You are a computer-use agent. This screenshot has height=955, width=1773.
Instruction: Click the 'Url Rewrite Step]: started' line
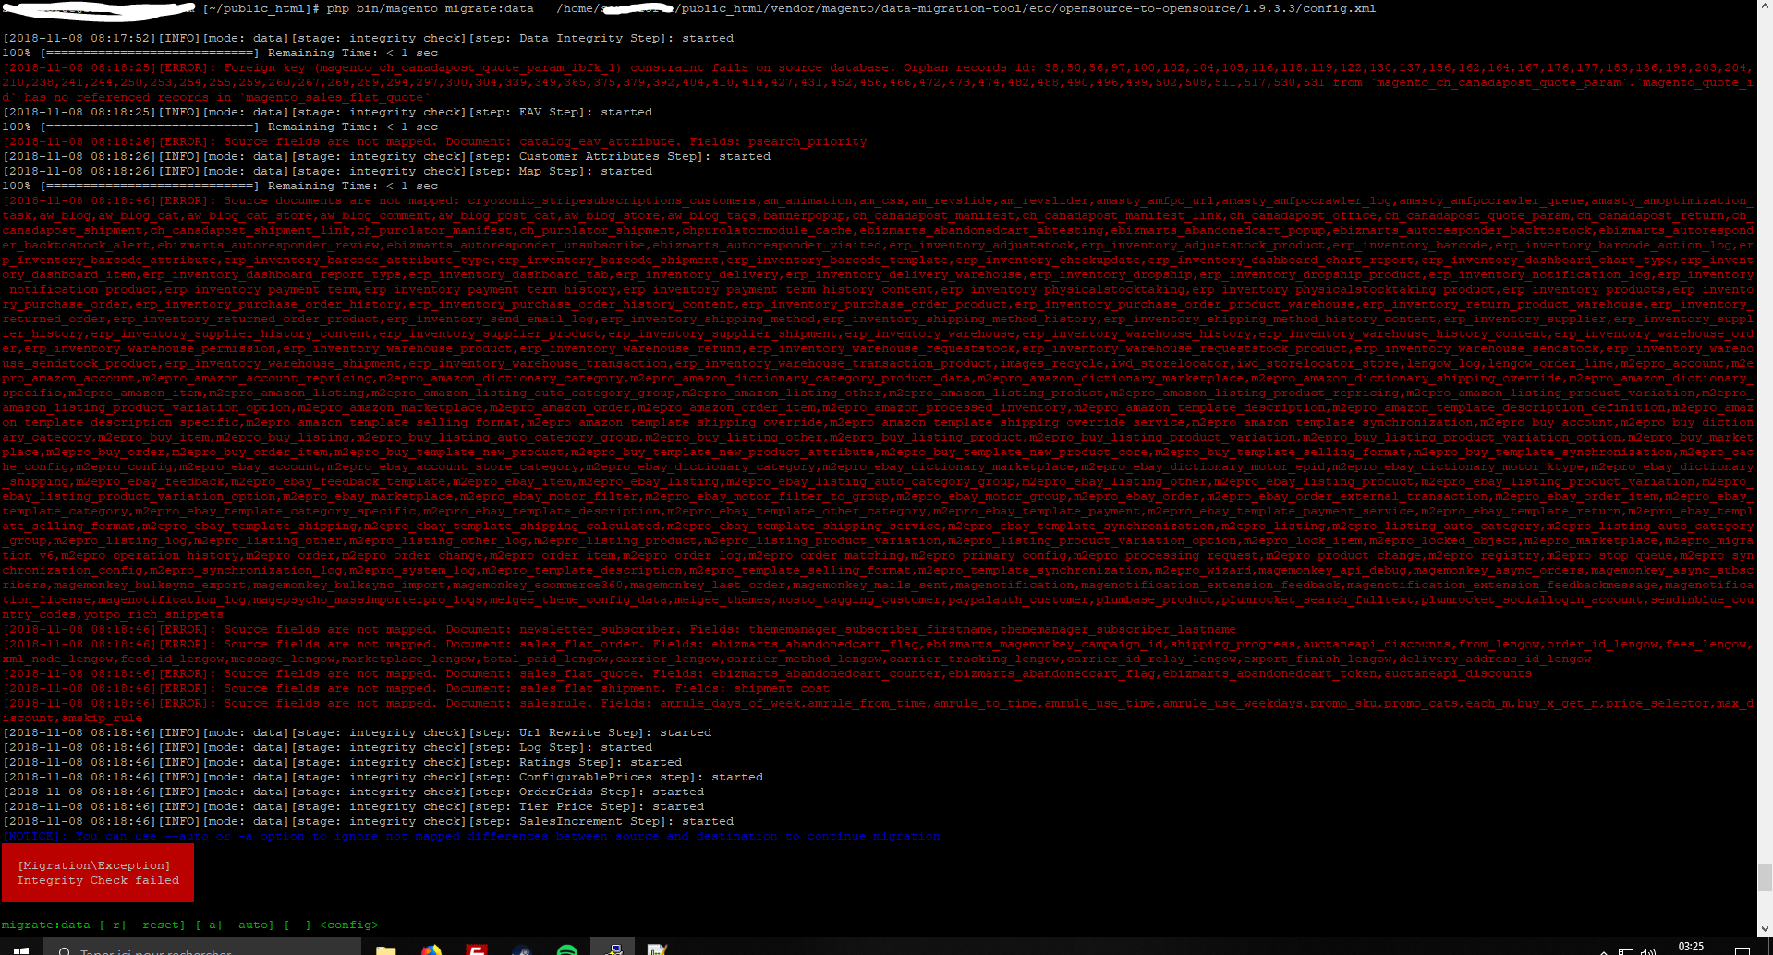tap(357, 732)
